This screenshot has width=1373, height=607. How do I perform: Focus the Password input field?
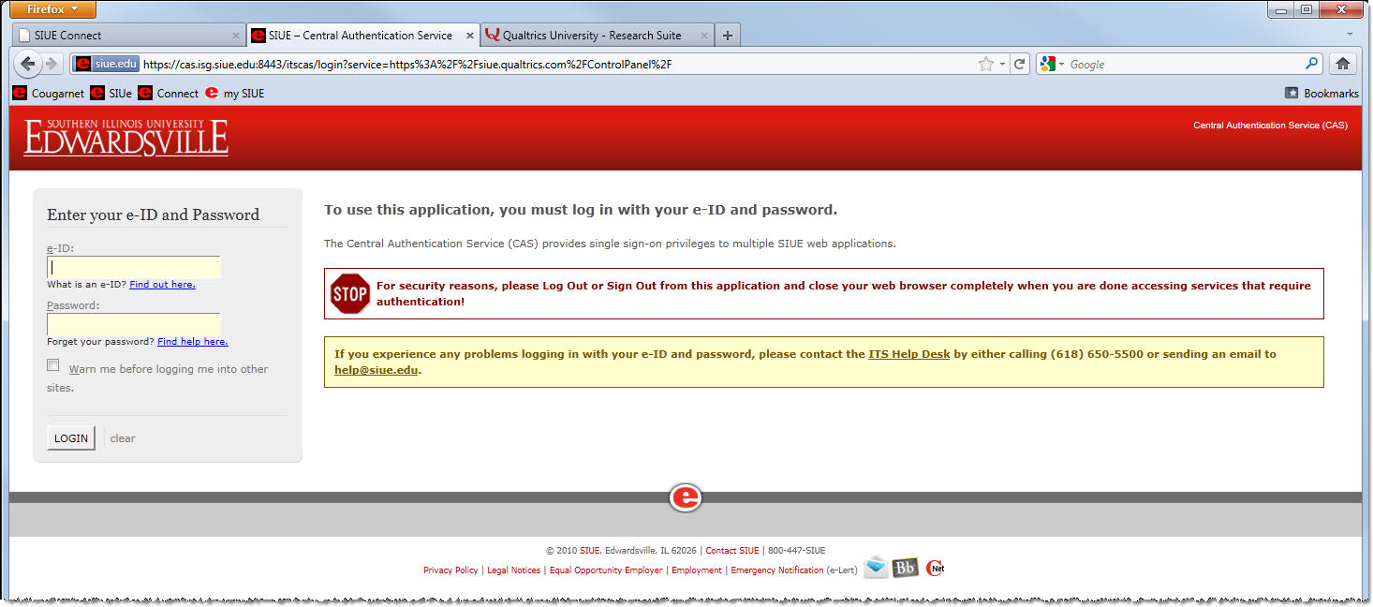point(134,324)
